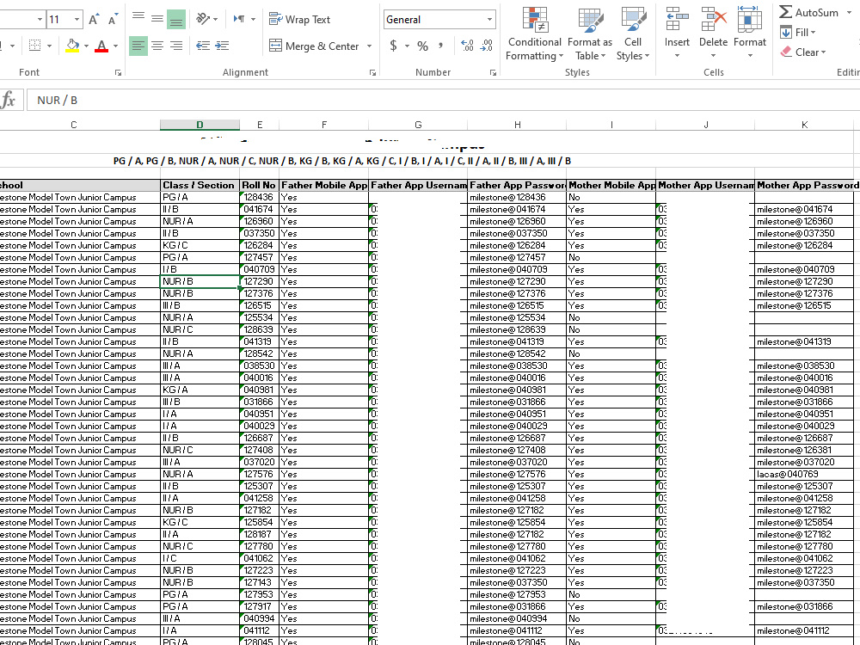Align text right
Viewport: 860px width, 645px height.
pos(176,46)
